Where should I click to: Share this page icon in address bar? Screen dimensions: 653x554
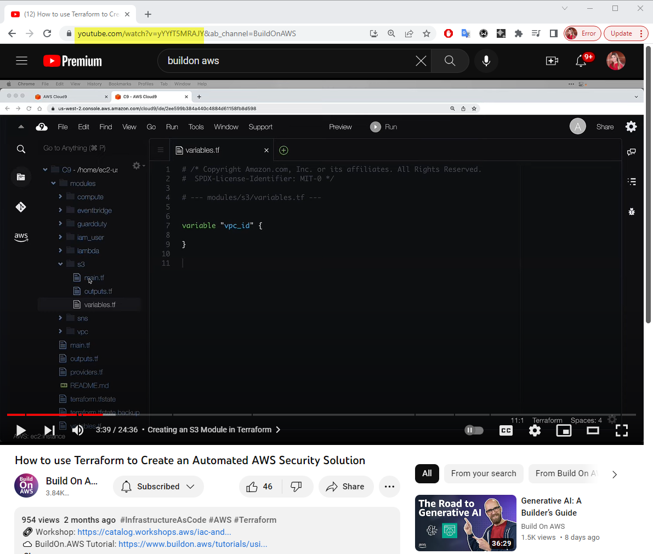click(409, 34)
